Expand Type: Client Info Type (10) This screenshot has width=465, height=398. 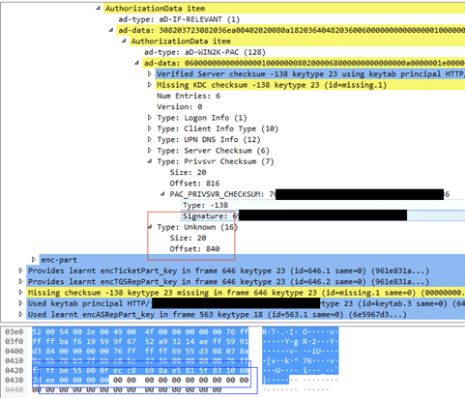tap(150, 128)
